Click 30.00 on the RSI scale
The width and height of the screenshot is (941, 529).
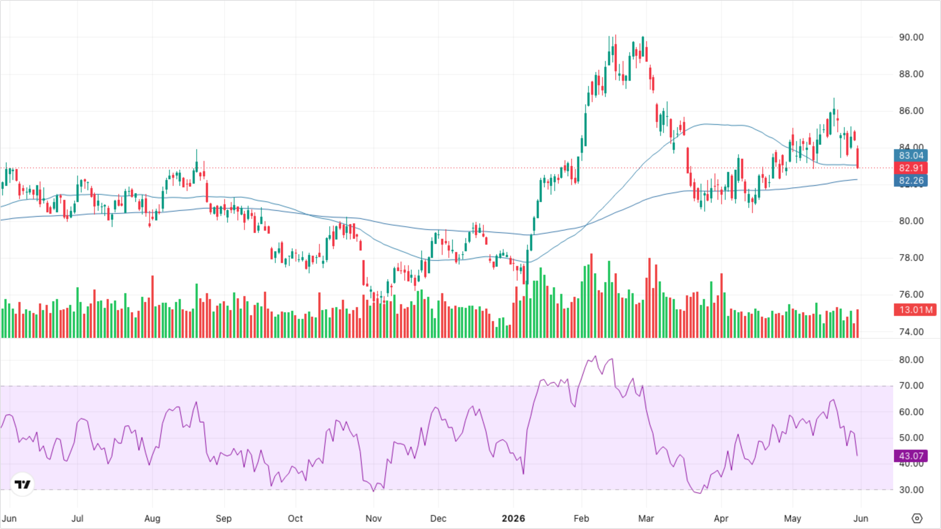[911, 490]
